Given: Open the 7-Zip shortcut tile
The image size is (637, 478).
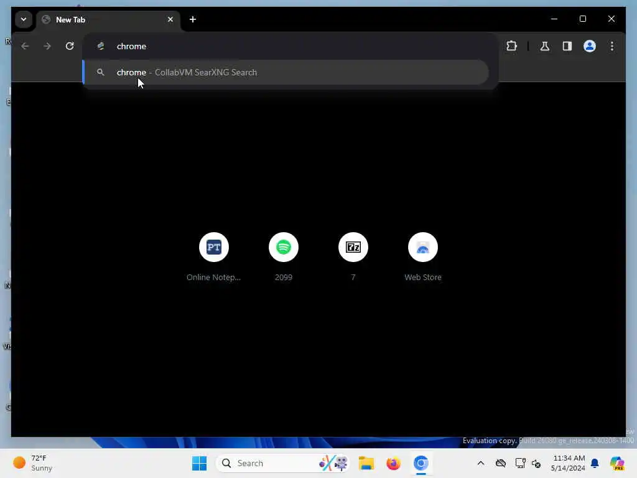Looking at the screenshot, I should 353,247.
